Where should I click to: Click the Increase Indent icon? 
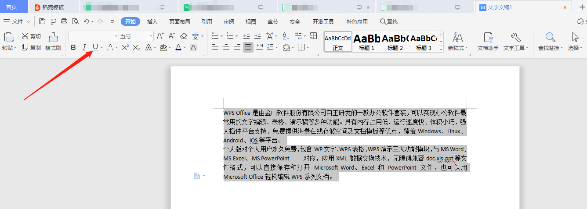(257, 36)
